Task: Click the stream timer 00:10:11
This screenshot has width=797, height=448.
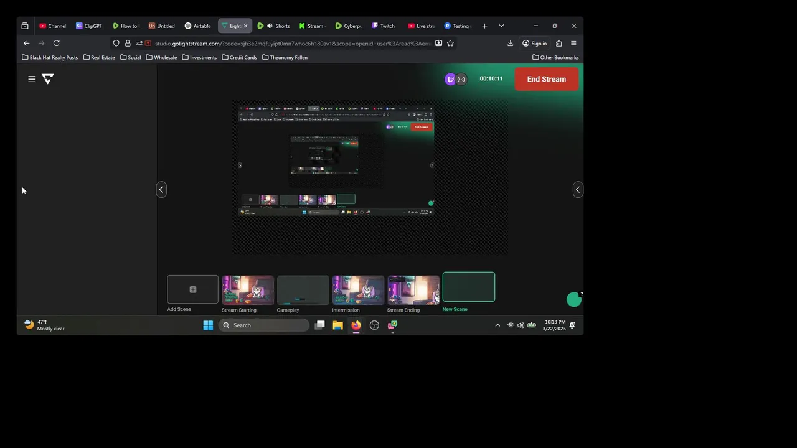Action: pos(491,79)
